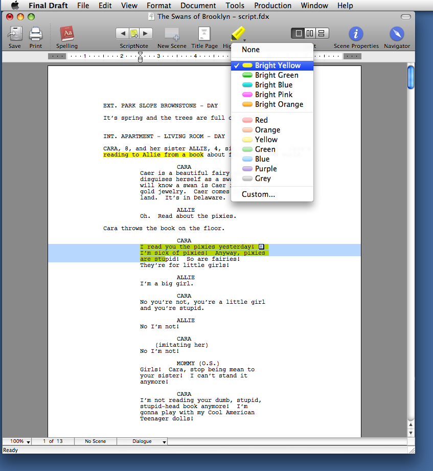Open the Help menu

coord(345,6)
